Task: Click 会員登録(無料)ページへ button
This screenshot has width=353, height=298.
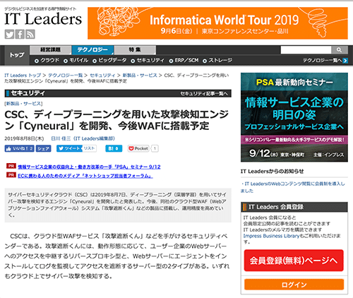Action: [x=294, y=261]
